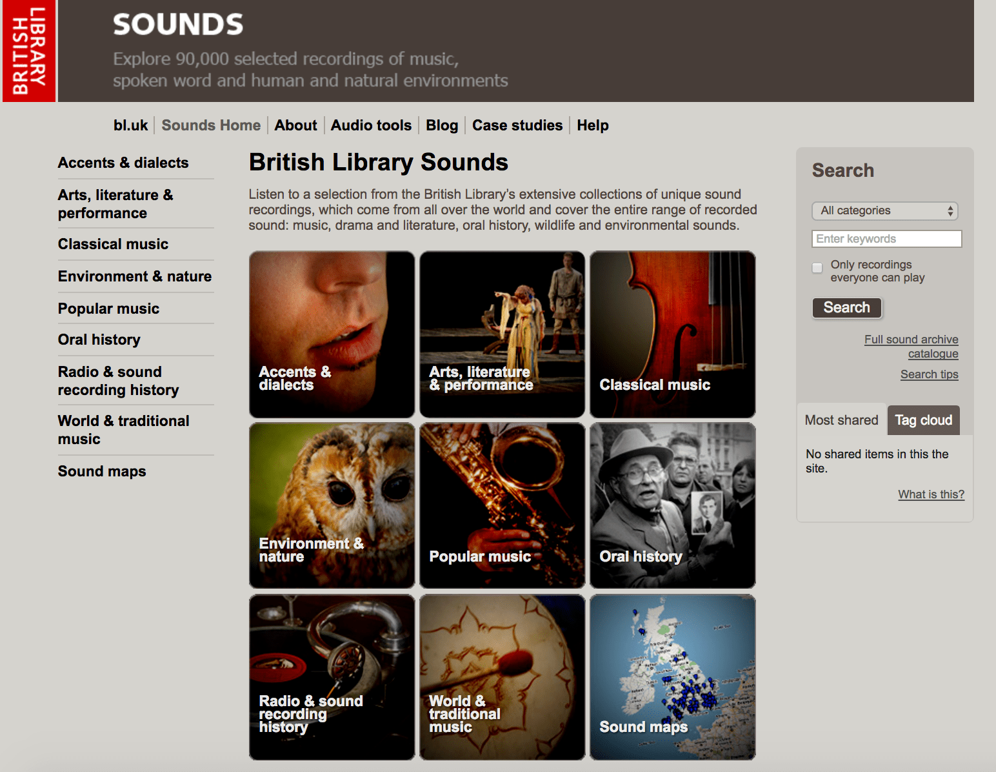Click the Oral history photo tile
Viewport: 996px width, 772px height.
click(x=672, y=505)
